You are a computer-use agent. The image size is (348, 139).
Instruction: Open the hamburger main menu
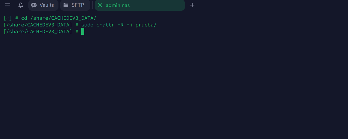click(x=8, y=5)
